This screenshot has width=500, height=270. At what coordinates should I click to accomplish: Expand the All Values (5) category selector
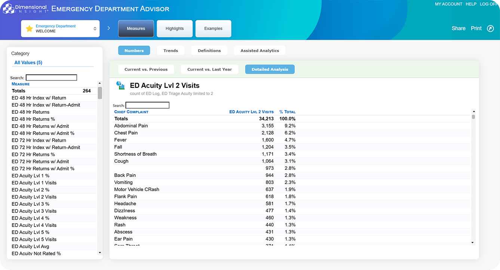click(x=28, y=62)
